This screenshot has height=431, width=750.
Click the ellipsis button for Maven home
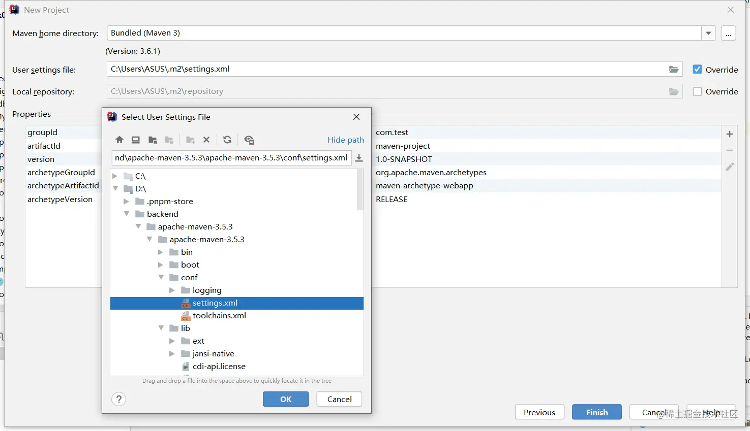click(x=729, y=34)
